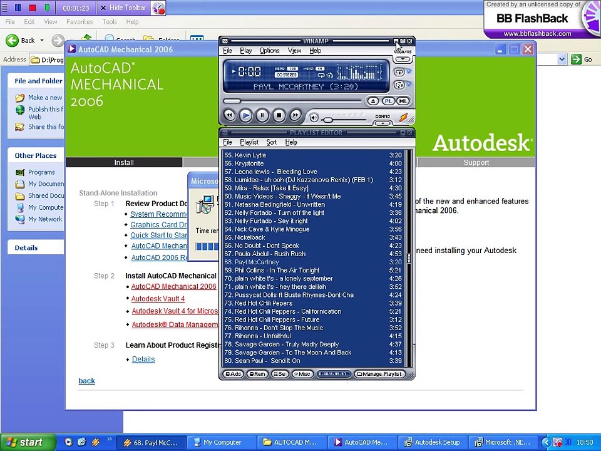Open Winamp Help menu
This screenshot has width=601, height=451.
click(315, 51)
